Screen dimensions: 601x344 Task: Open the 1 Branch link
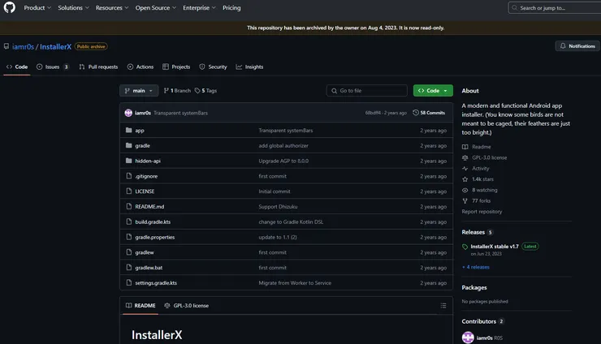coord(177,91)
